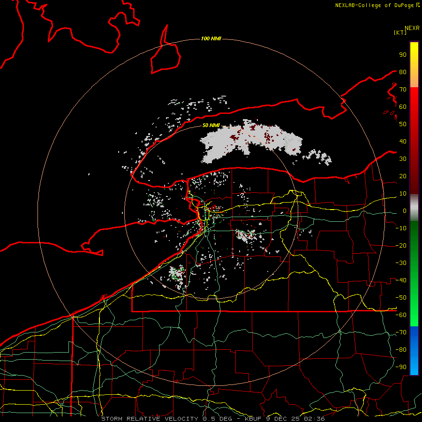The image size is (422, 422).
Task: Click the -50 value on velocity scale
Action: click(x=401, y=298)
